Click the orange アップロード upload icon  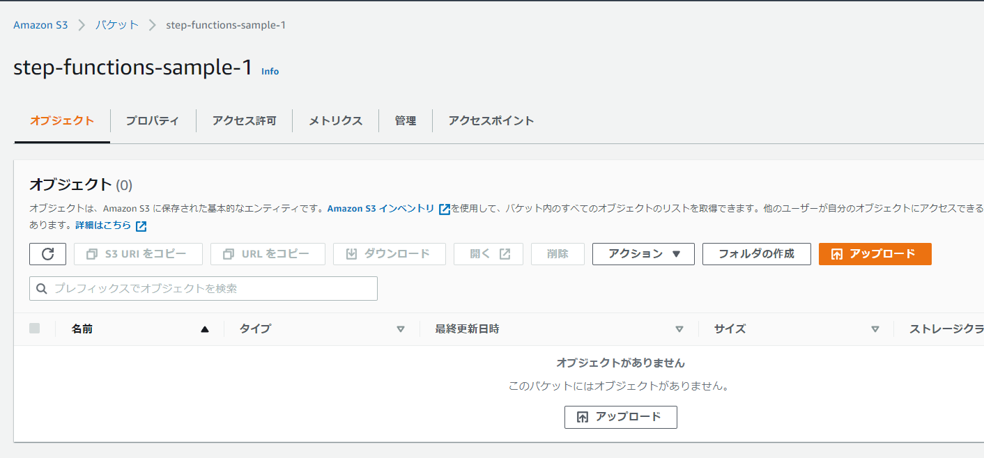click(838, 253)
